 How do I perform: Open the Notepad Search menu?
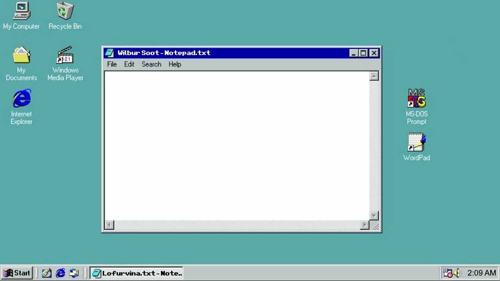click(152, 64)
